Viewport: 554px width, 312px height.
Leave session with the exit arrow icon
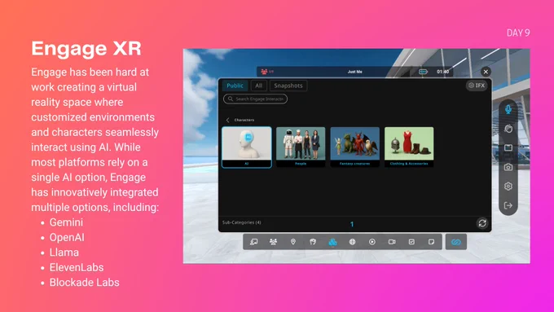pyautogui.click(x=508, y=205)
